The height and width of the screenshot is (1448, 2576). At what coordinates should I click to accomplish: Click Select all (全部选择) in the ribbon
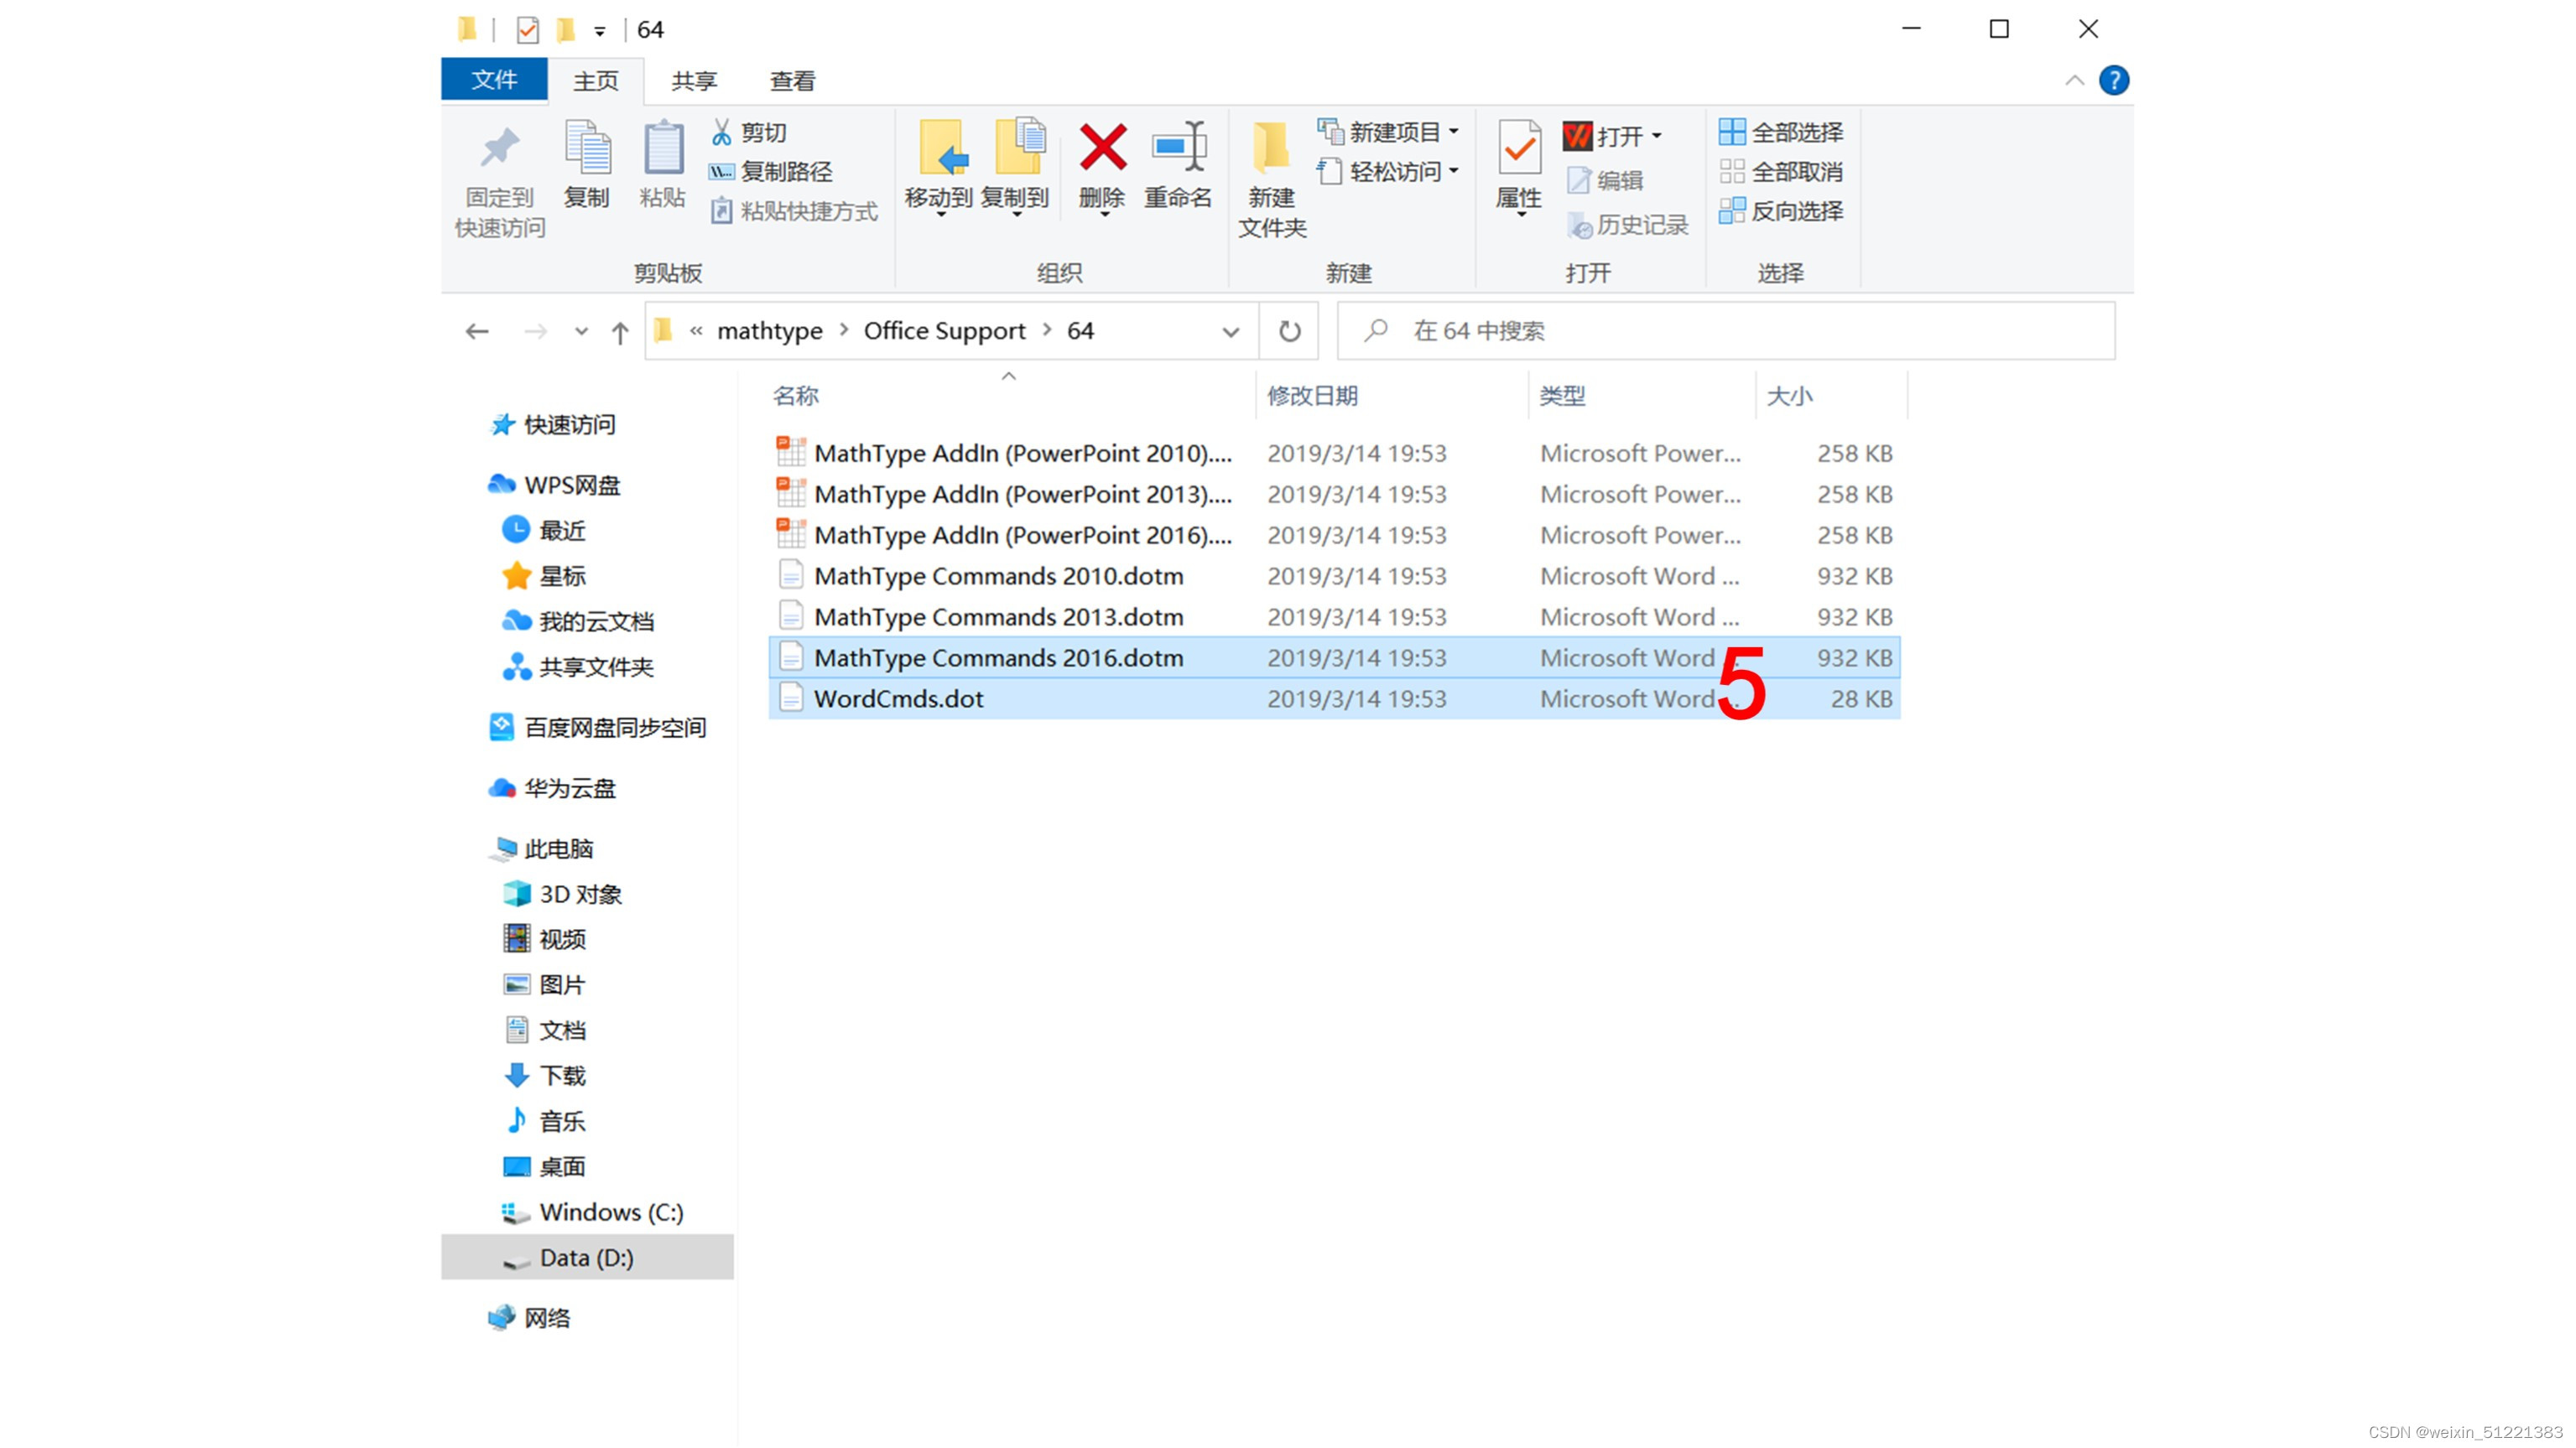coord(1782,132)
